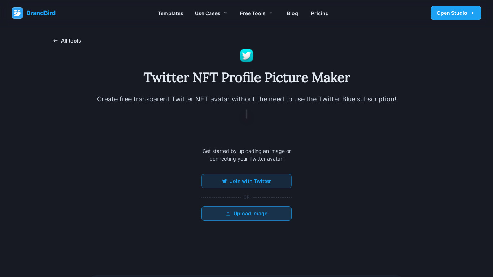This screenshot has width=493, height=277.
Task: Click the BrandBird brand name link
Action: 41,13
